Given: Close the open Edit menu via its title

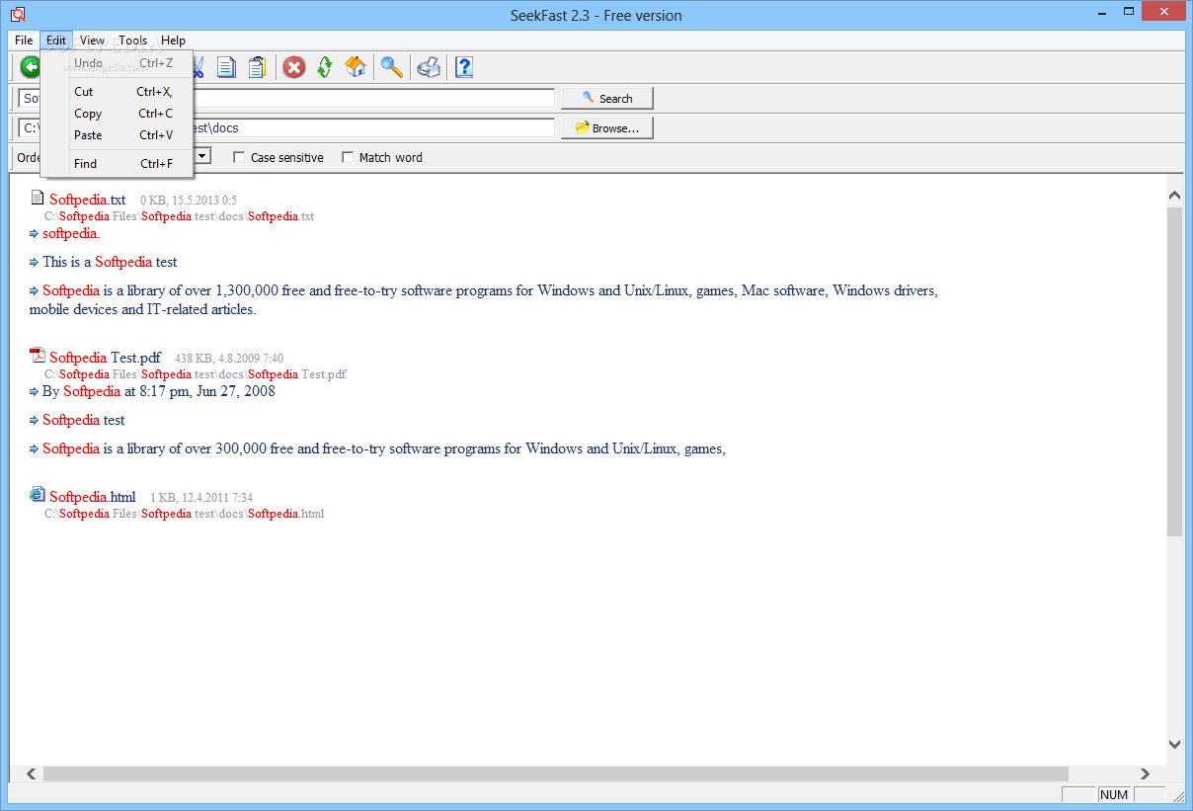Looking at the screenshot, I should [x=56, y=41].
